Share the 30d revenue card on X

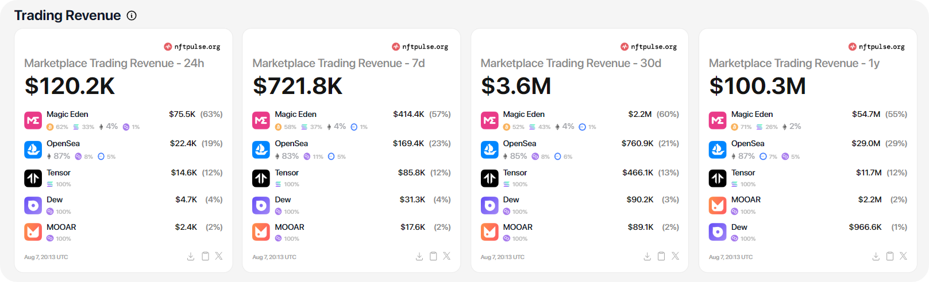[x=675, y=256]
